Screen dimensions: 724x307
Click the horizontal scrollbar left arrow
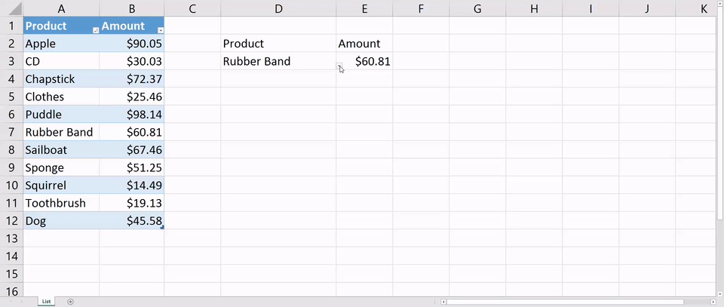[445, 302]
